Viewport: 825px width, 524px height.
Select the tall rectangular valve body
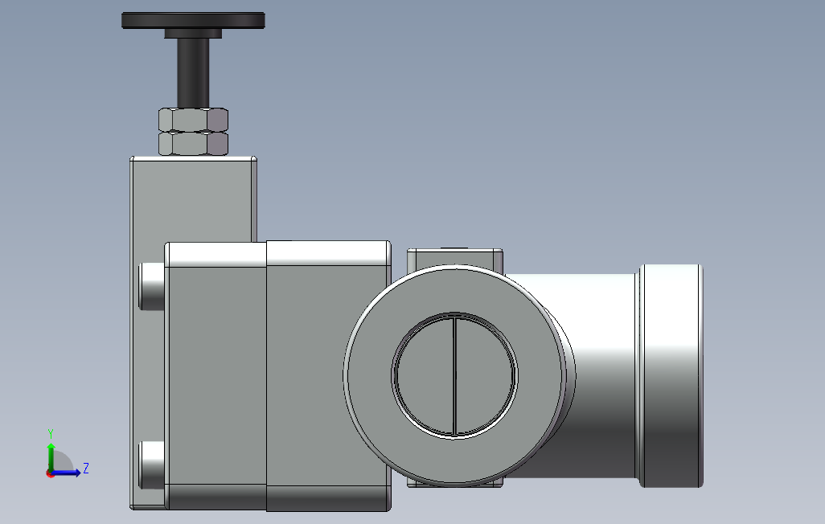pyautogui.click(x=193, y=200)
